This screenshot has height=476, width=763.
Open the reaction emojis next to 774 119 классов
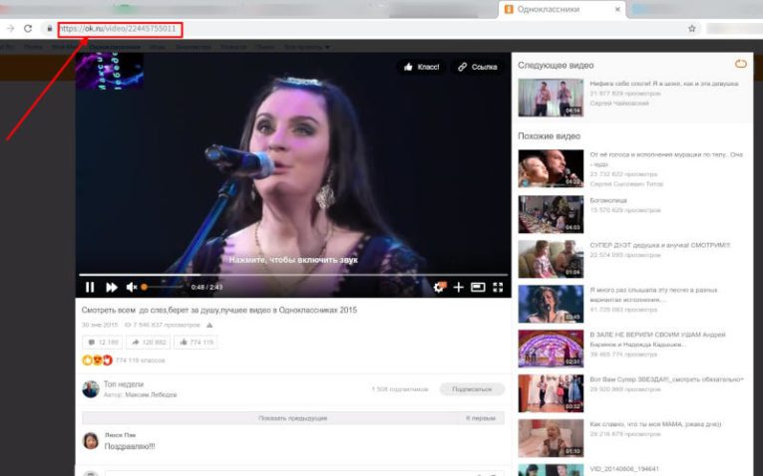click(x=98, y=359)
